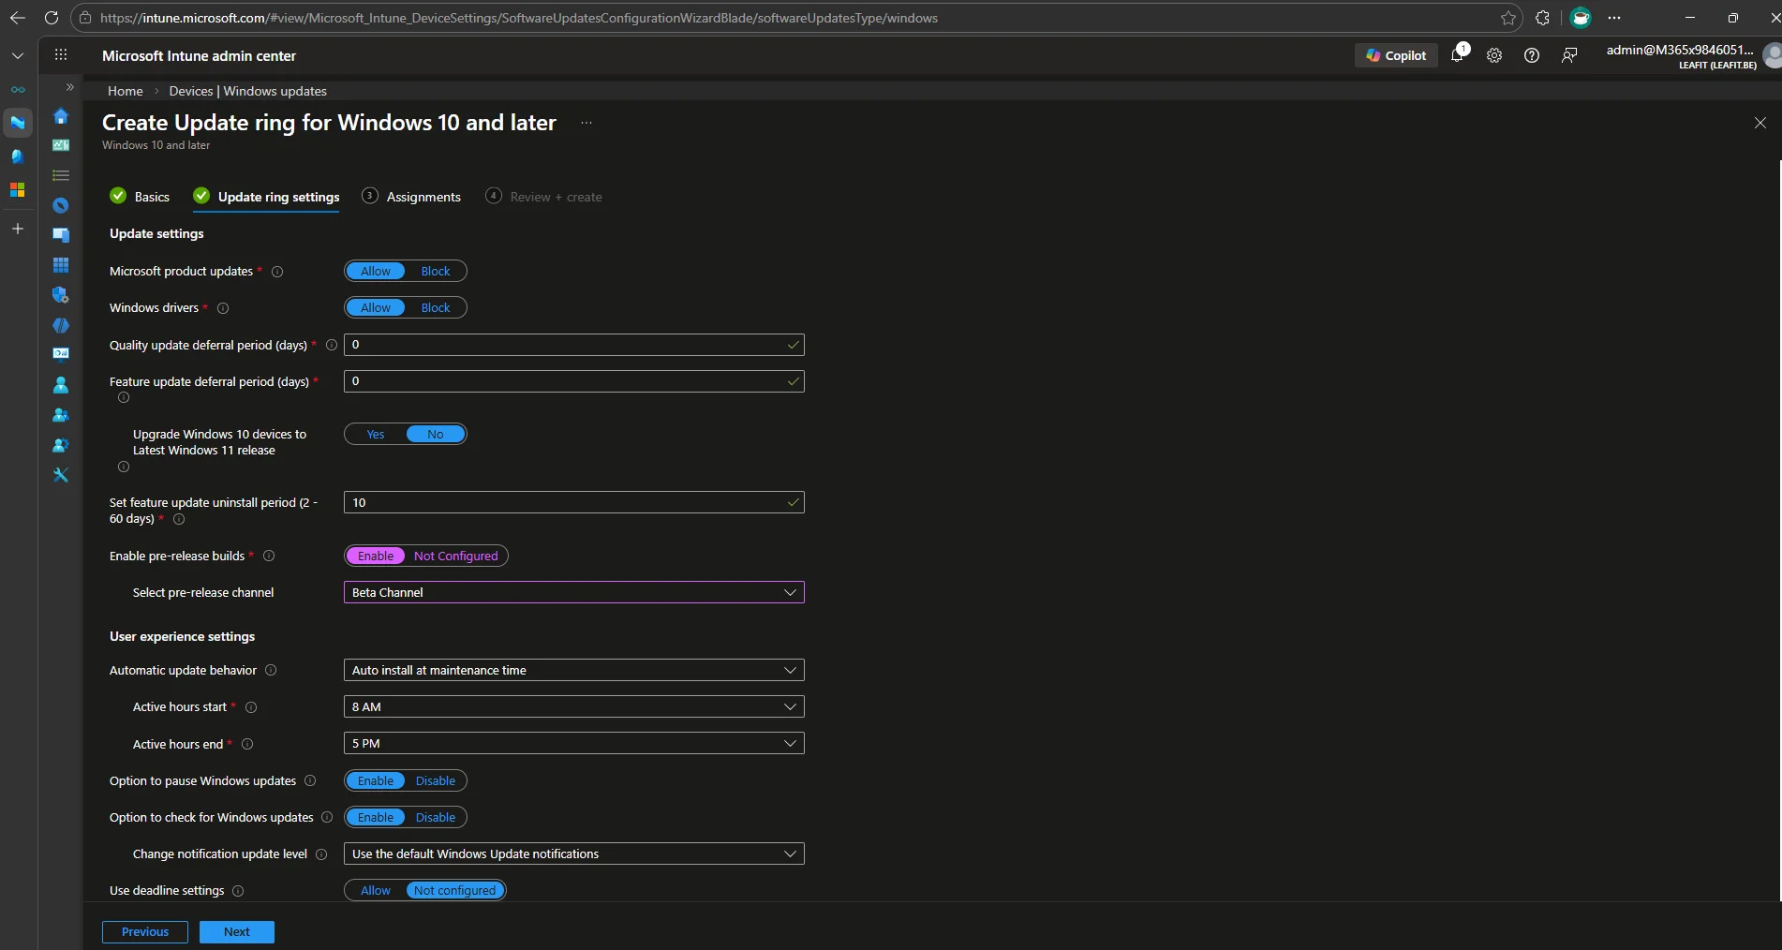Screen dimensions: 1782x950
Task: Open All services list icon
Action: (61, 175)
